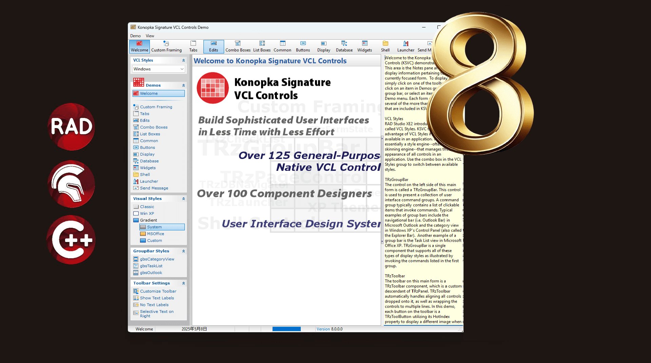Image resolution: width=651 pixels, height=363 pixels.
Task: Open Custom Framing from the top toolbar
Action: click(x=166, y=46)
